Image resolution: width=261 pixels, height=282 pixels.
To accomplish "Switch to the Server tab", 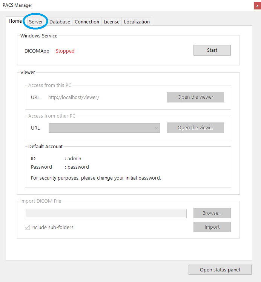I will click(x=36, y=22).
